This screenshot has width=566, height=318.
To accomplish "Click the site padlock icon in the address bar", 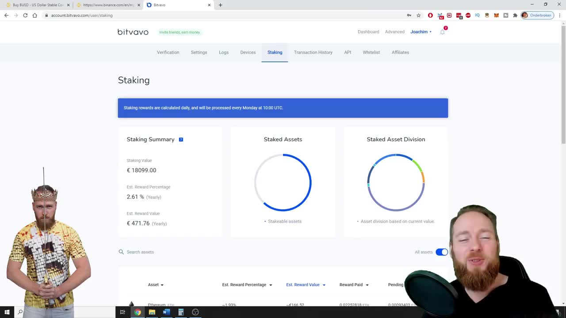I will (46, 15).
